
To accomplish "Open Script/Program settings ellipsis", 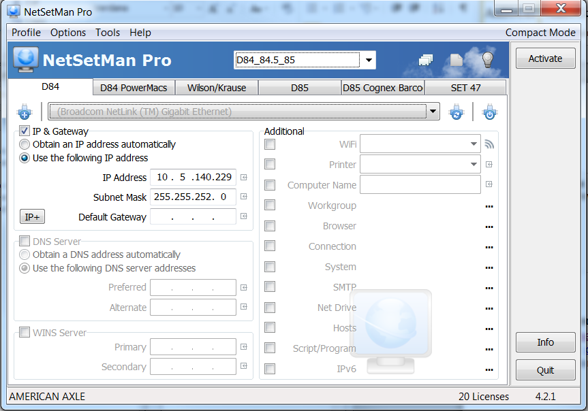I will point(489,350).
